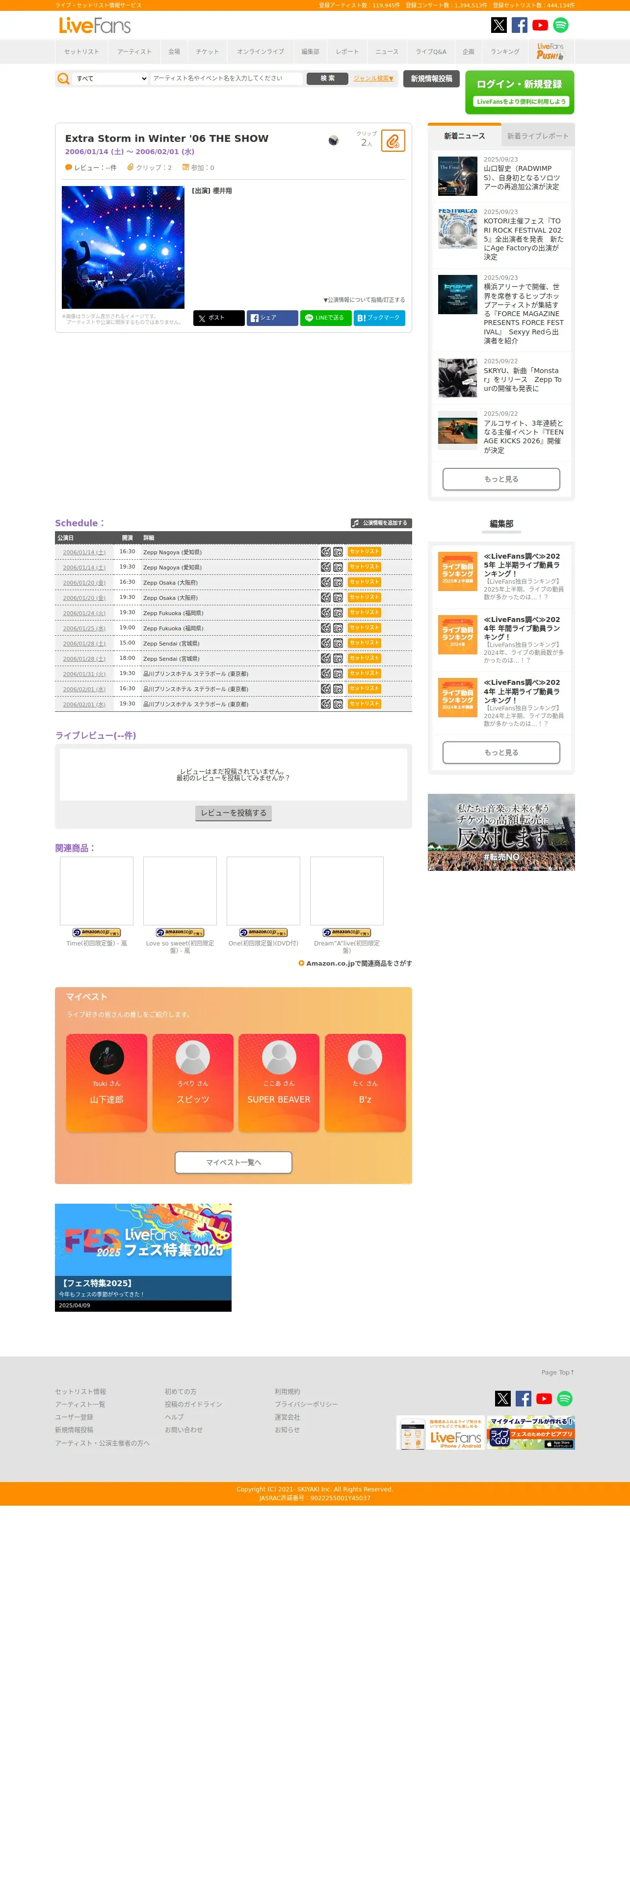Clip the 2006/01/28 15:00 Zepp Sendai show

(x=326, y=643)
